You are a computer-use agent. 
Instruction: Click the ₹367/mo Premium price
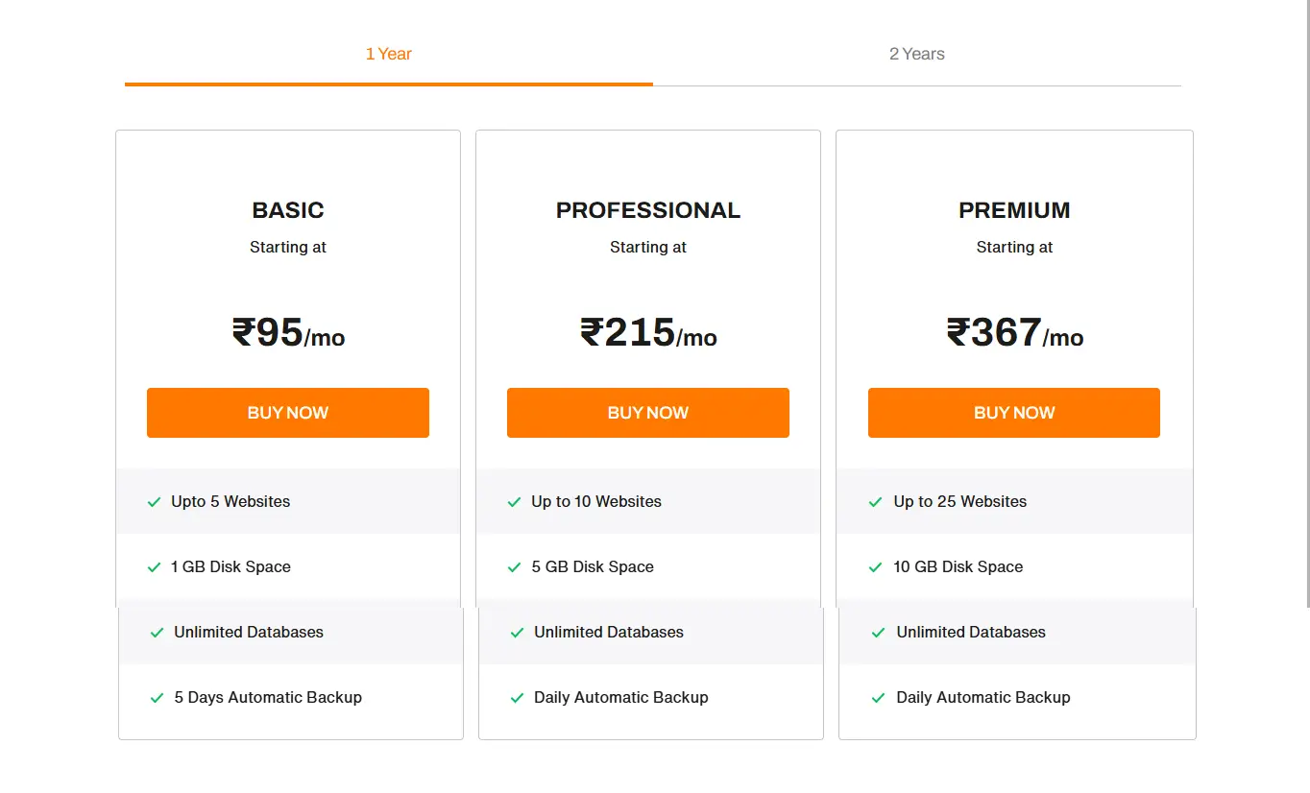(1014, 333)
